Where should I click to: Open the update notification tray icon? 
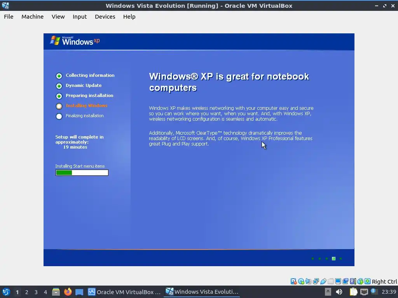pyautogui.click(x=374, y=291)
